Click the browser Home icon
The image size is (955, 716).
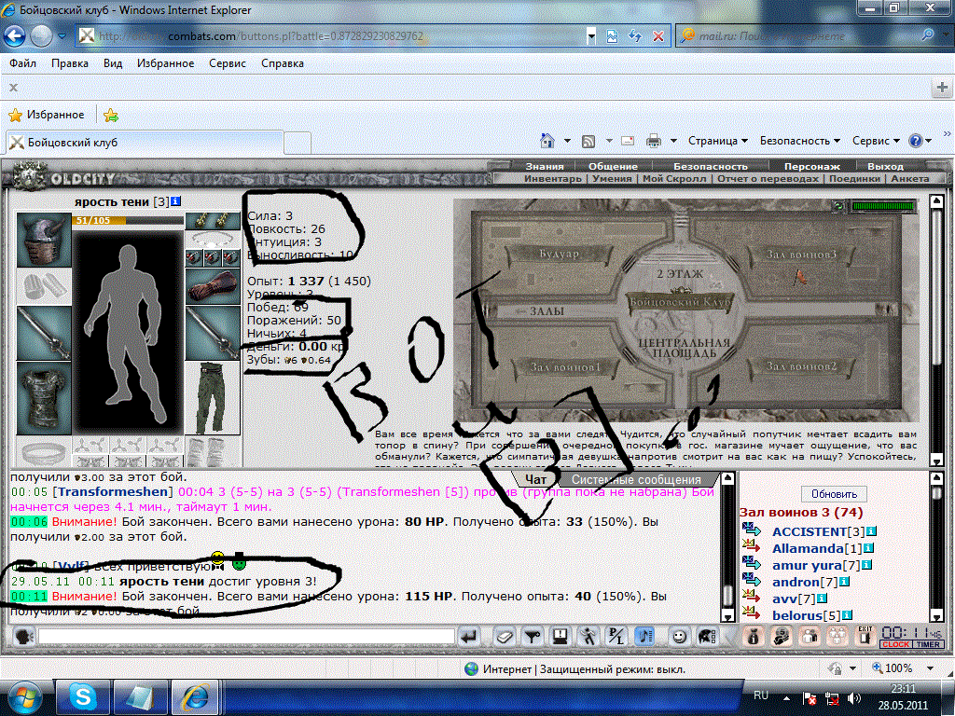(x=547, y=141)
